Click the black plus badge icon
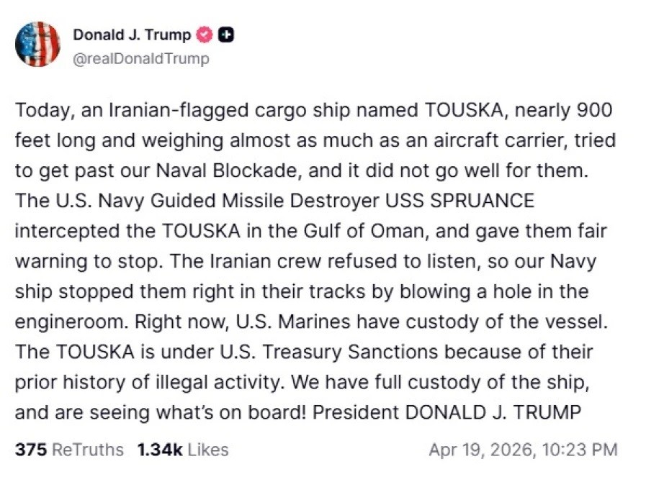Screen dimensions: 664x487 226,35
